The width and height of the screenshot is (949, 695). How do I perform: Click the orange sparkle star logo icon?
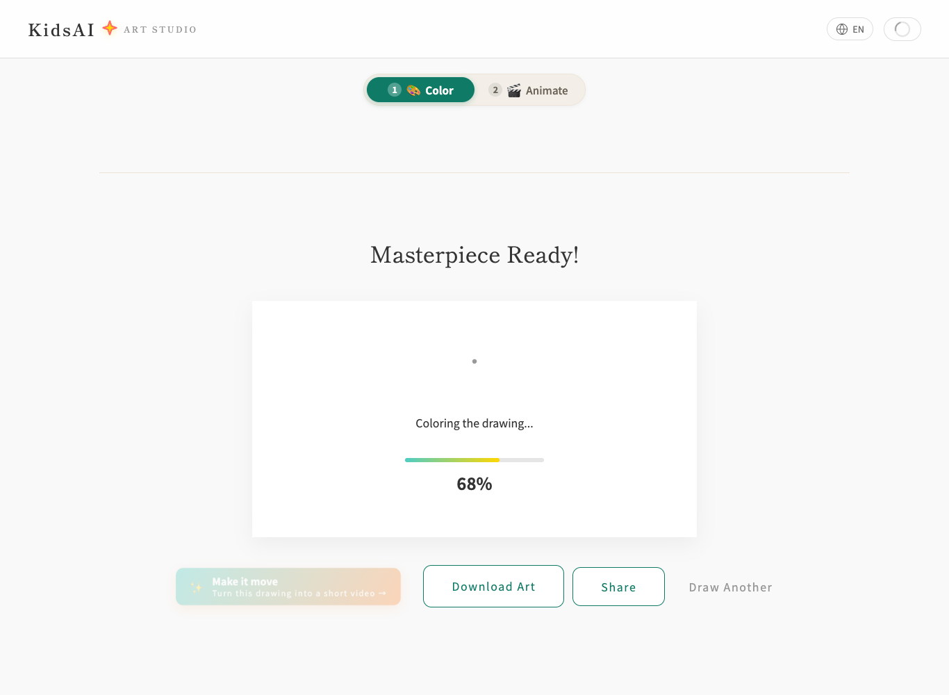click(110, 28)
